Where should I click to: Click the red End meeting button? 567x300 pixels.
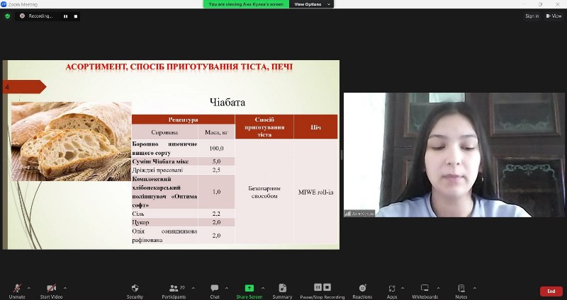click(551, 292)
